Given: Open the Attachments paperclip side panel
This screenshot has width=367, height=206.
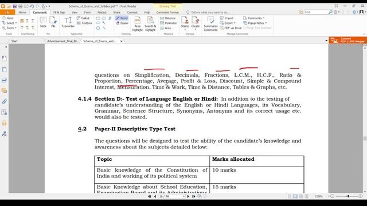Looking at the screenshot, I should [4, 102].
